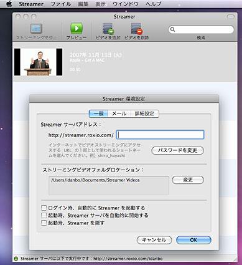
Task: Click the magnifier icon in search field
Action: tap(172, 29)
